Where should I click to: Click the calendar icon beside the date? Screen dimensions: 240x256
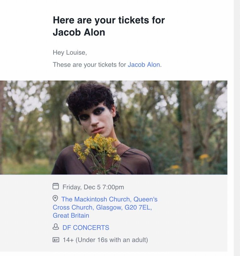point(56,186)
